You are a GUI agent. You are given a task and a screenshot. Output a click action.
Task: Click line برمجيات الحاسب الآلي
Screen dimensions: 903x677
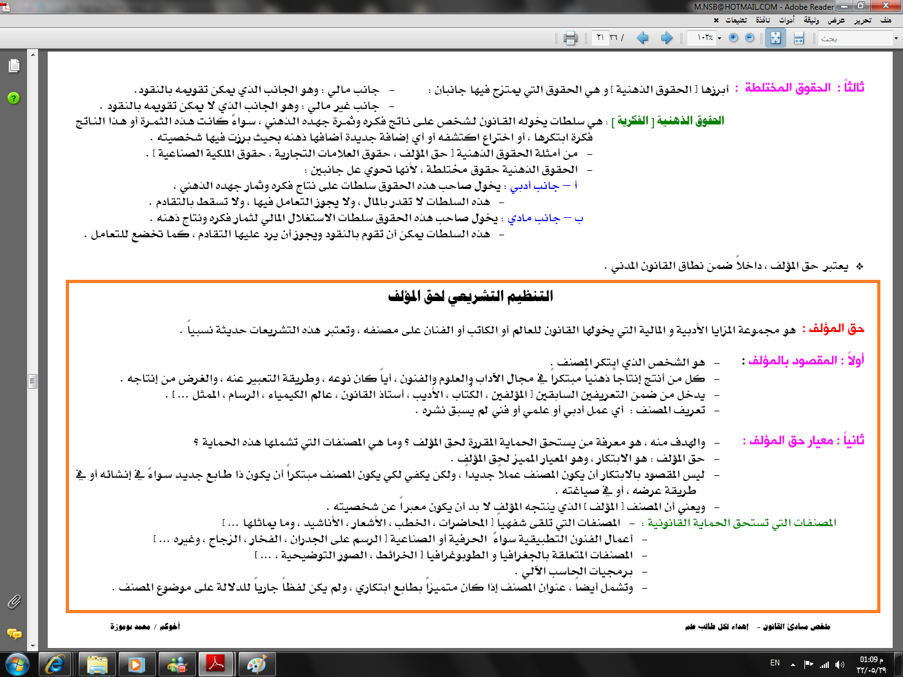[574, 571]
